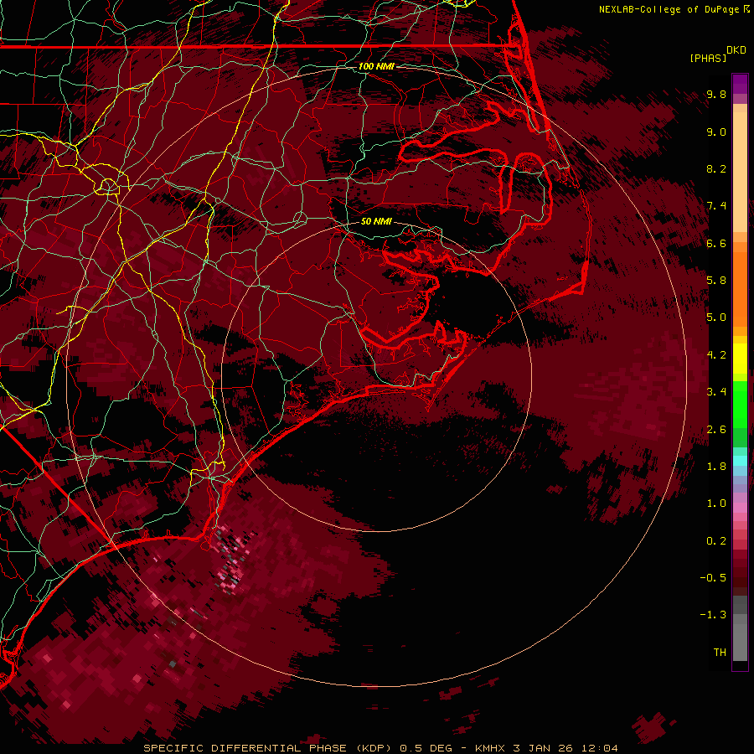
Task: Select the 9.0 value on the scale
Action: click(x=716, y=132)
